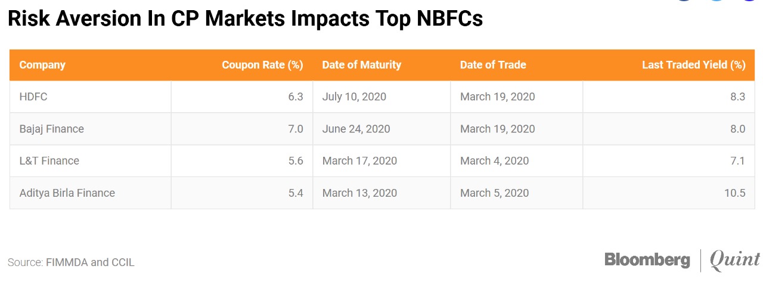Click the June 24, 2020 maturity date
Viewport: 763px width, 282px height.
click(x=356, y=129)
